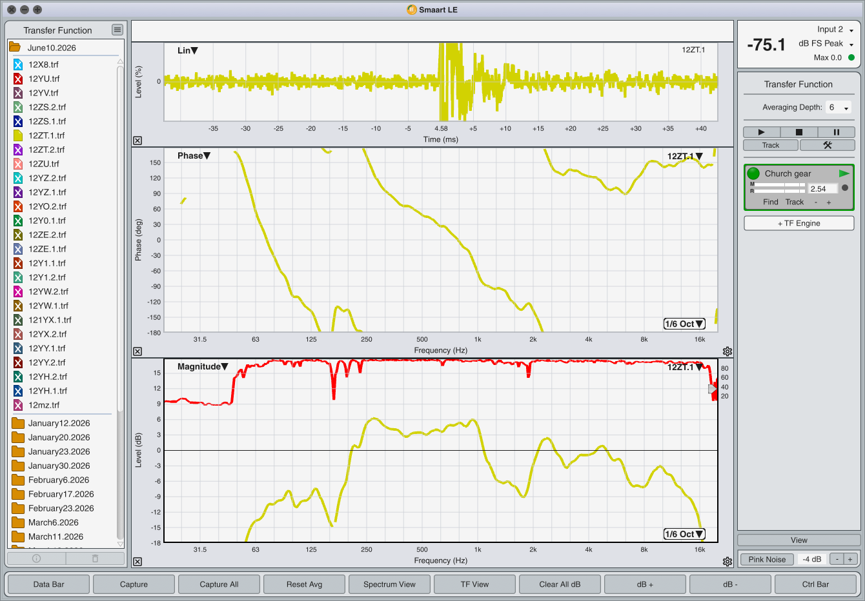This screenshot has width=865, height=601.
Task: Click the trash icon below the file list
Action: (x=96, y=558)
